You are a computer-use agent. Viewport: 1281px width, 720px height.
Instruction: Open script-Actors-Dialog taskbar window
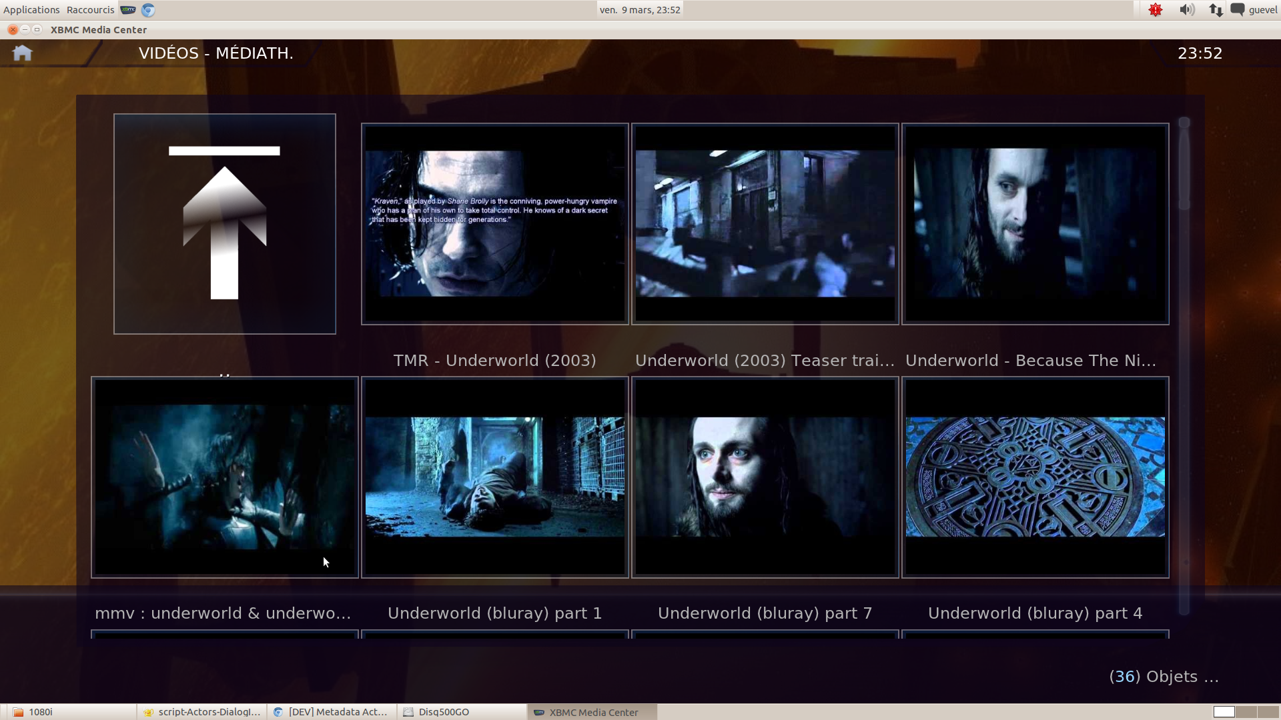pyautogui.click(x=202, y=712)
